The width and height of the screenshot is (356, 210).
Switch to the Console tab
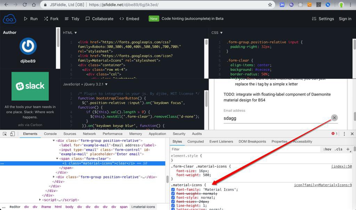coord(50,134)
